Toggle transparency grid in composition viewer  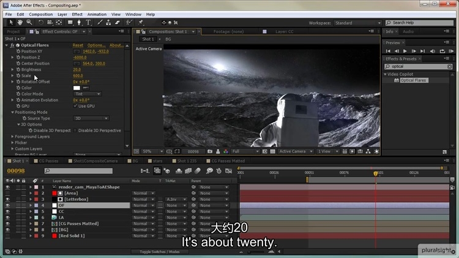(272, 151)
